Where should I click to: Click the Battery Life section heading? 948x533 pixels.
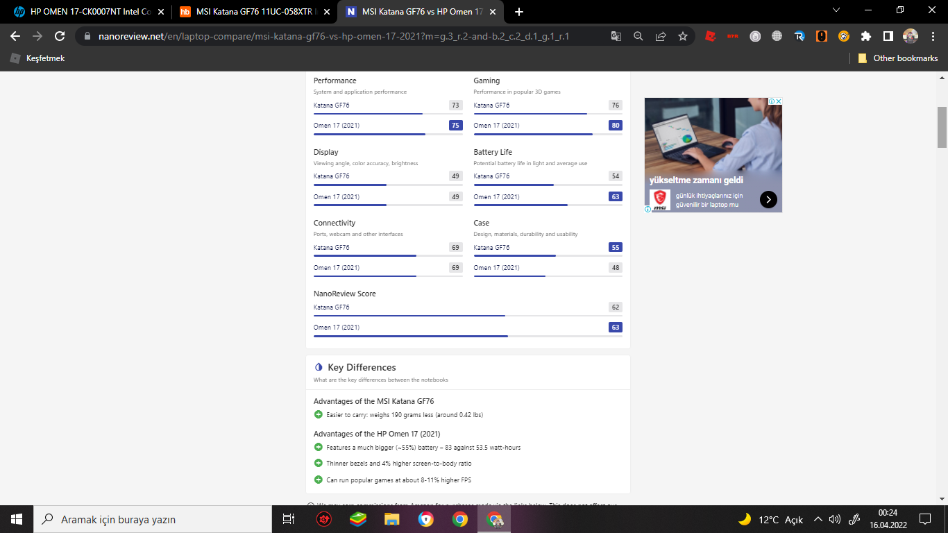(493, 152)
